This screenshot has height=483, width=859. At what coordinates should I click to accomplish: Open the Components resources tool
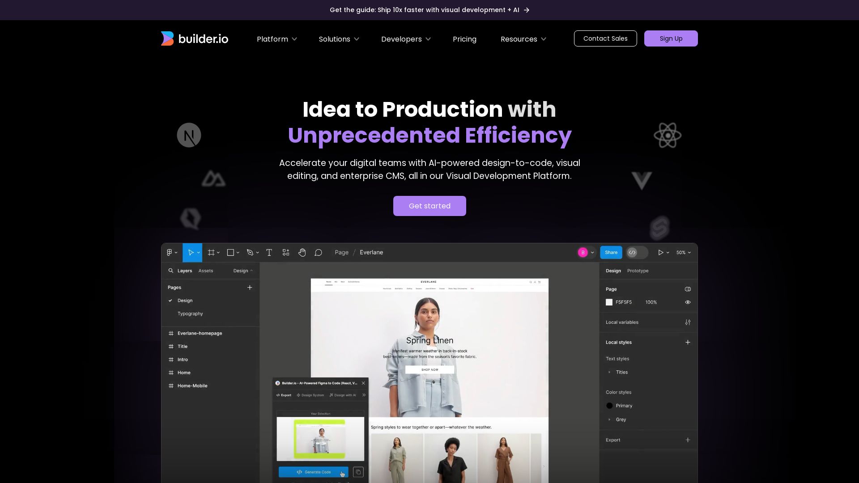click(286, 253)
